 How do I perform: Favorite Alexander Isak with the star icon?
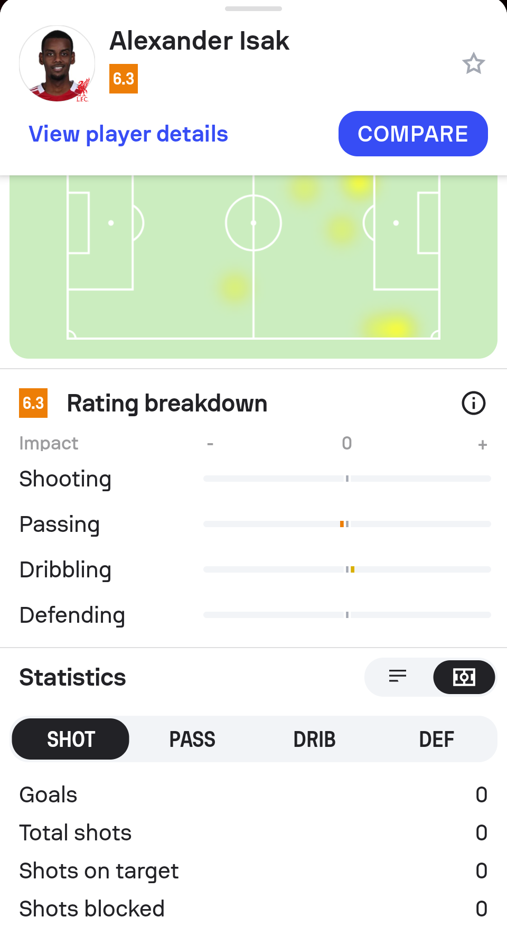pos(473,64)
